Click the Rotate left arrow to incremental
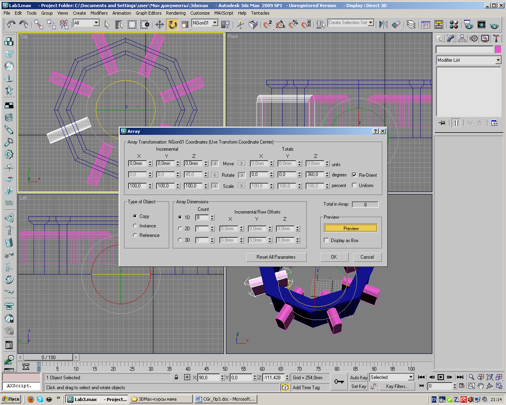 (x=215, y=175)
